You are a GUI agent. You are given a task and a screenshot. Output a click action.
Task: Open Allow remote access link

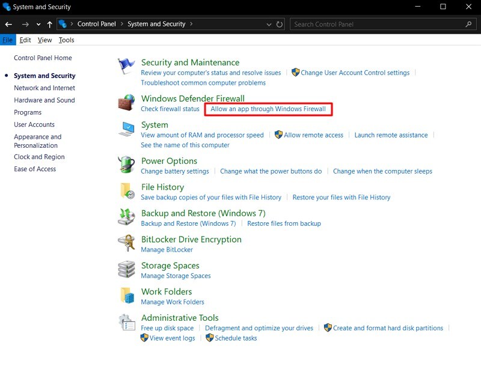[x=313, y=135]
